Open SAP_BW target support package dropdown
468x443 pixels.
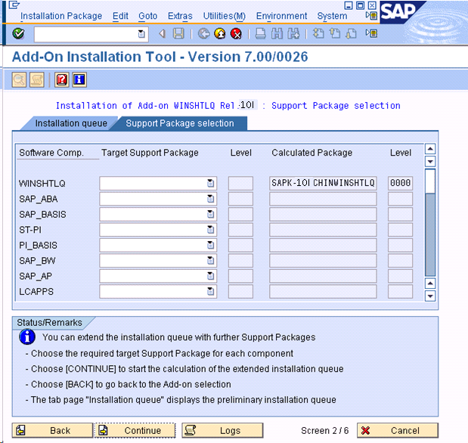pyautogui.click(x=210, y=261)
